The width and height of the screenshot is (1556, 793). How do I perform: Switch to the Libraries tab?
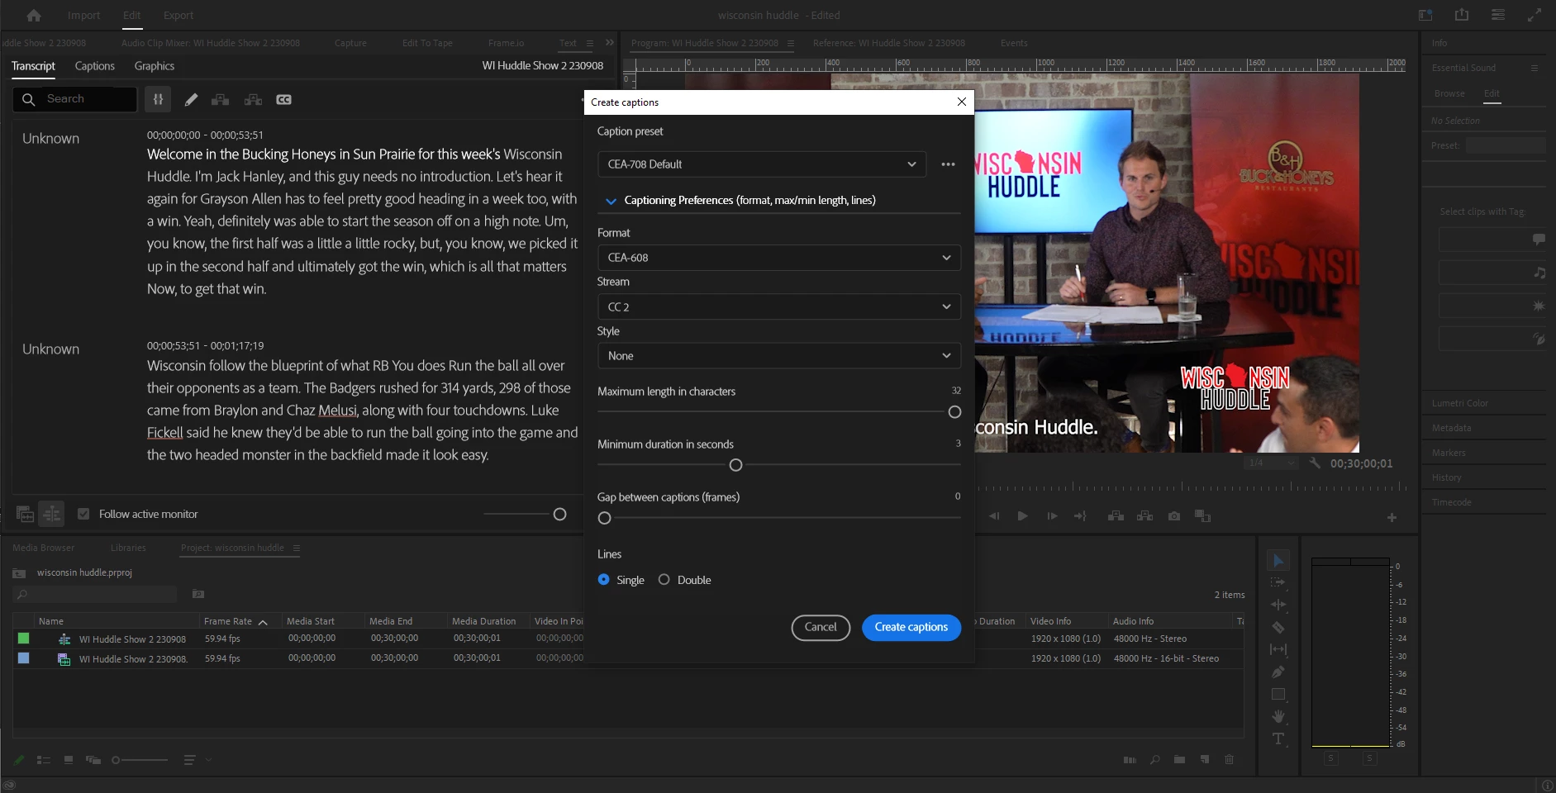[128, 548]
